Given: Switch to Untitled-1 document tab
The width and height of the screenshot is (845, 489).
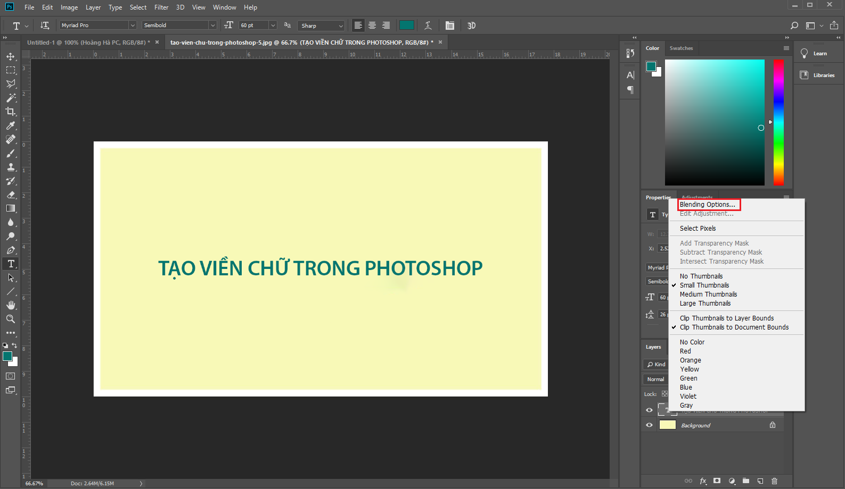Looking at the screenshot, I should click(x=88, y=43).
